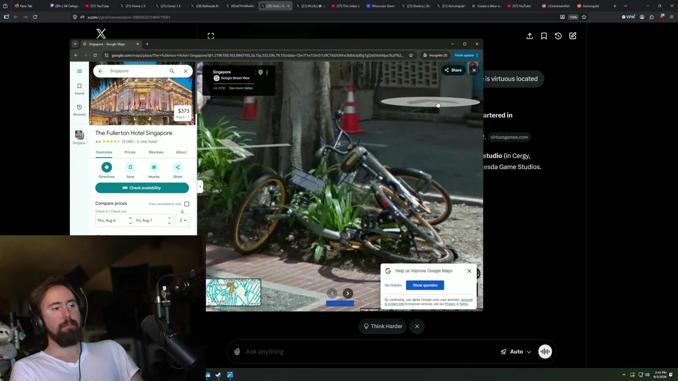Open the Steam taskbar icon

(218, 375)
